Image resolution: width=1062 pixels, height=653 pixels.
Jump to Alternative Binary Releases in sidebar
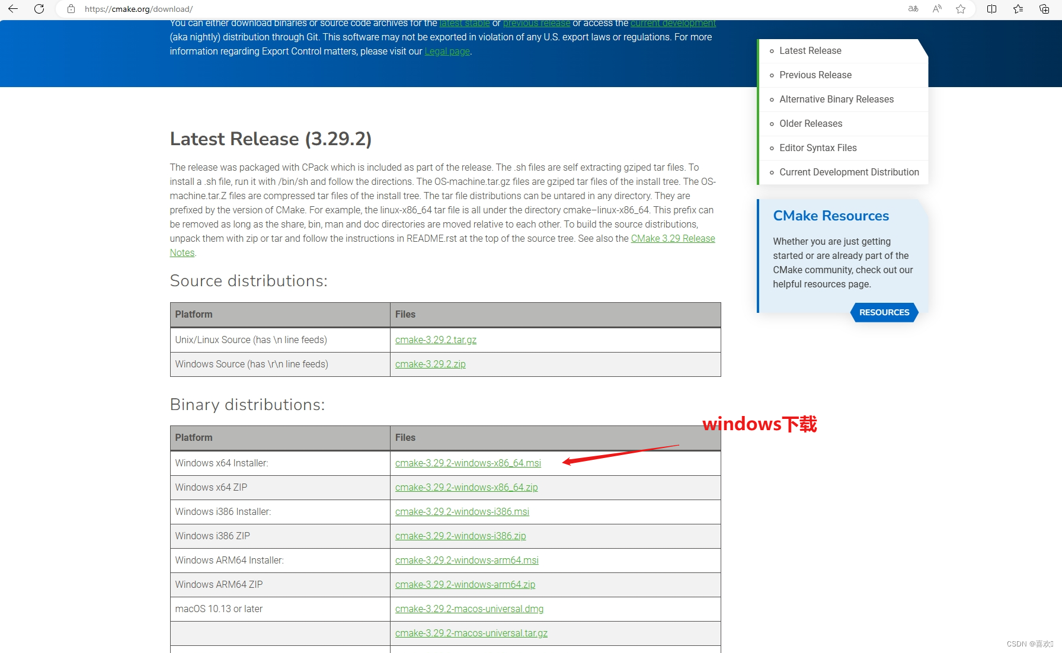coord(836,100)
